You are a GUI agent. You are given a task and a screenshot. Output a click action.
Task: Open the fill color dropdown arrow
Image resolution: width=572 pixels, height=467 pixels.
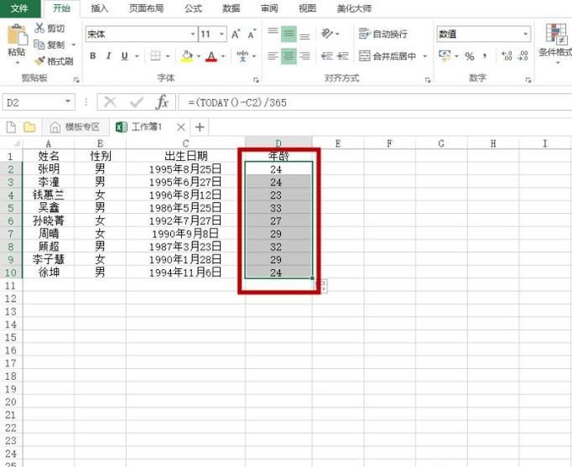pos(199,56)
